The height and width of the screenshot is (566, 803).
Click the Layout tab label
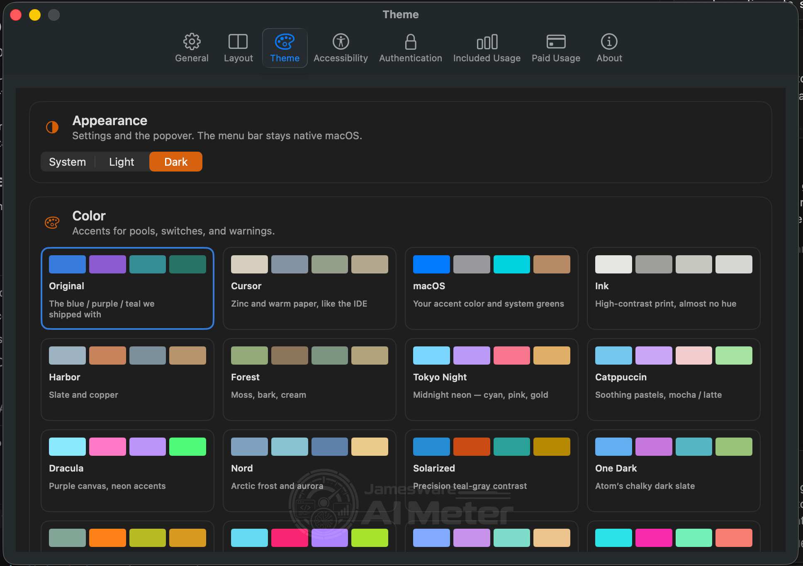click(x=238, y=58)
